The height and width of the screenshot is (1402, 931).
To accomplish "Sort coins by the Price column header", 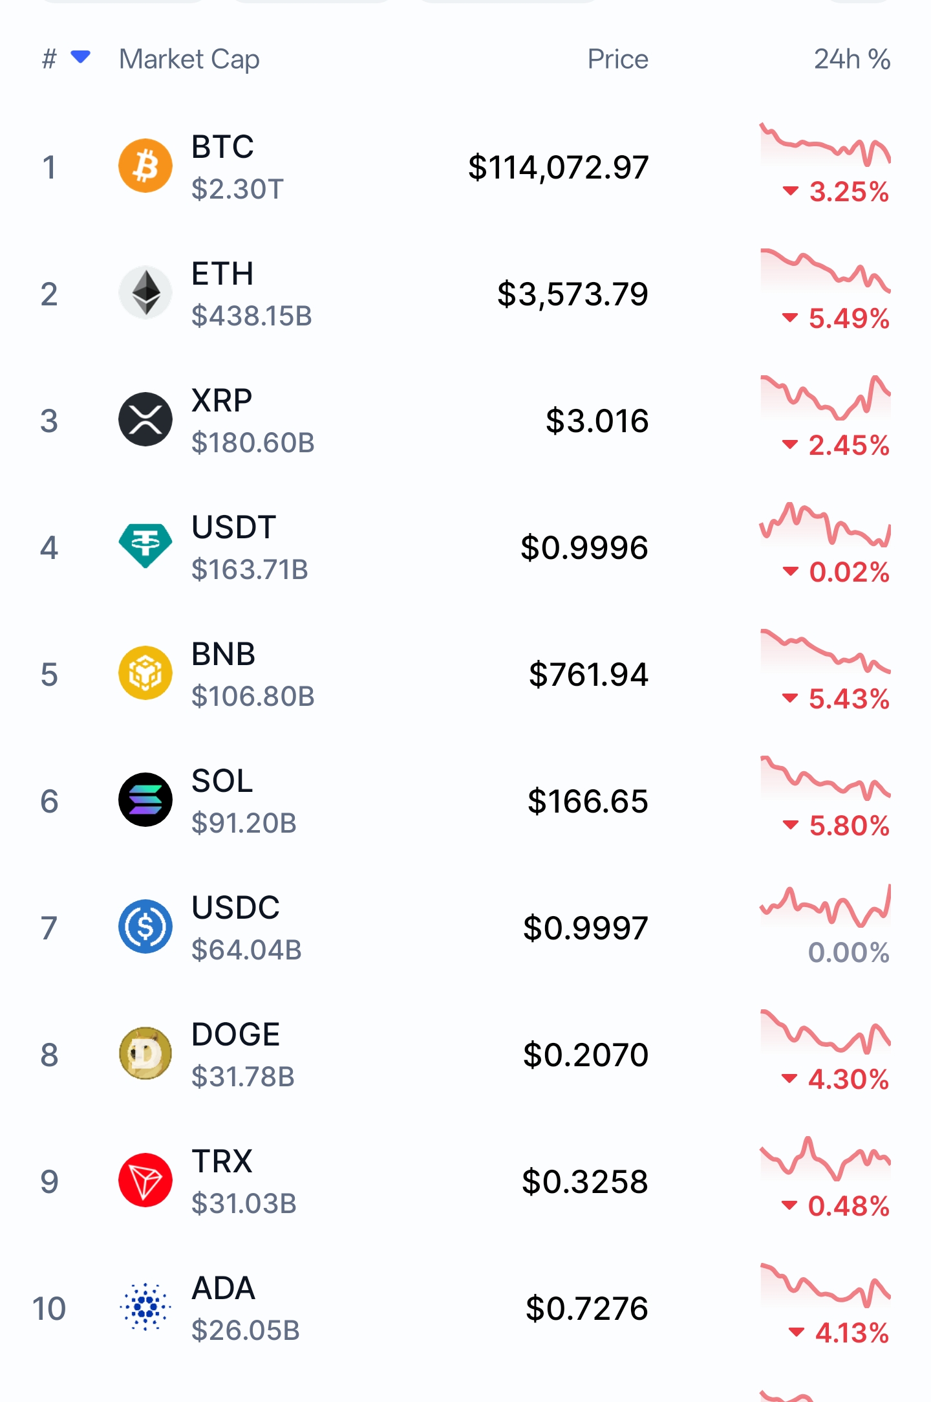I will point(617,59).
